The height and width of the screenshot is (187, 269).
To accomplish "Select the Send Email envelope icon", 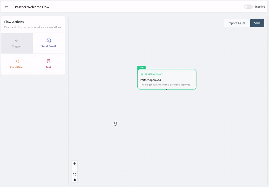I will point(49,40).
